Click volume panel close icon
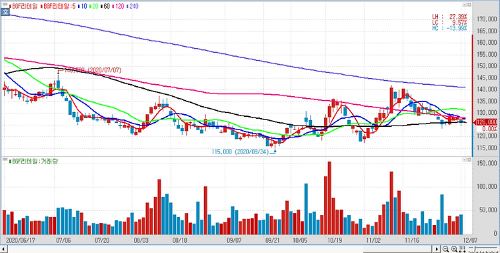500x253 pixels. coord(469,159)
